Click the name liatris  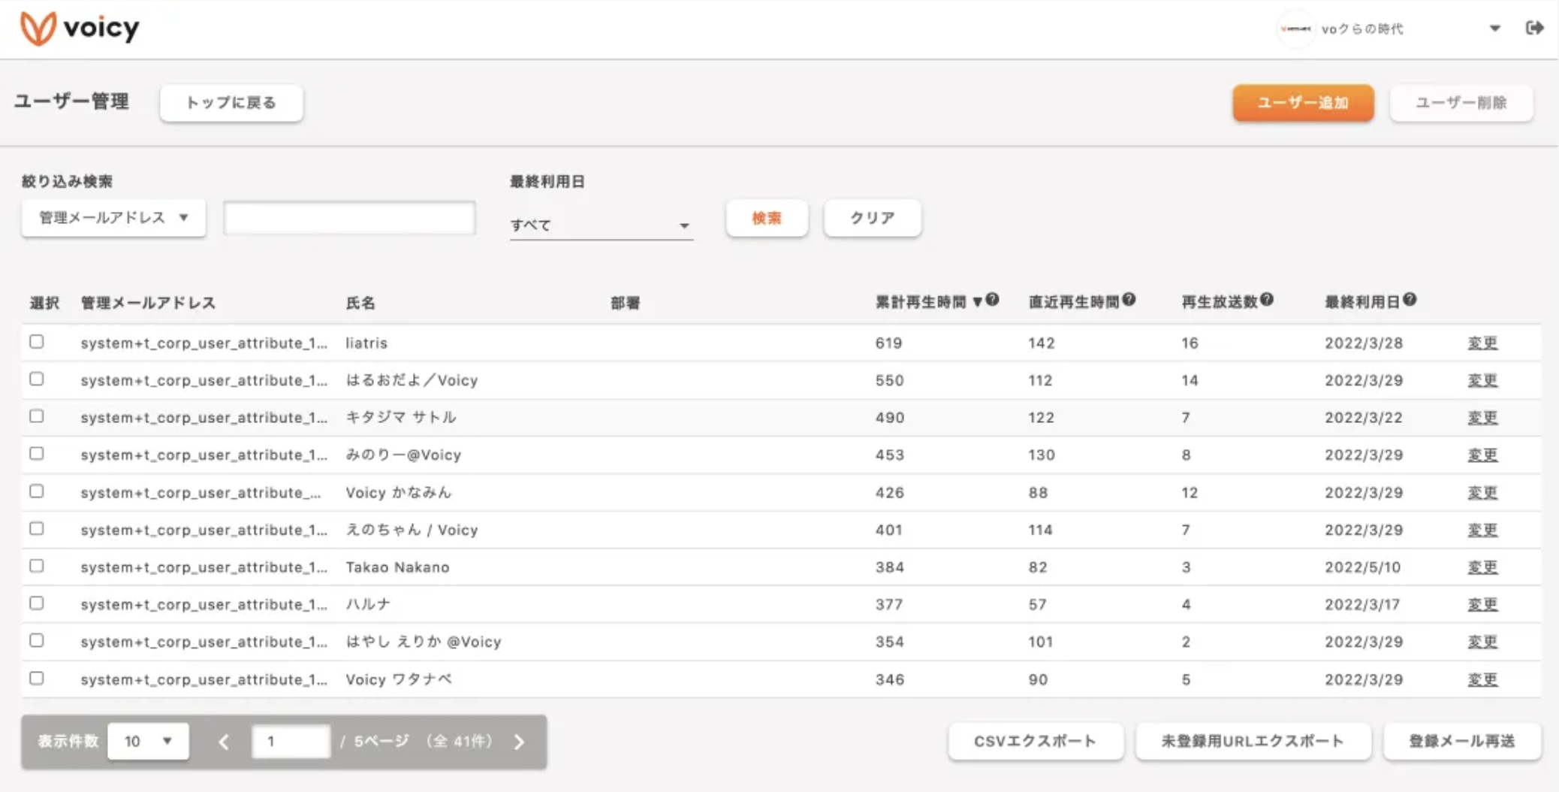[366, 343]
